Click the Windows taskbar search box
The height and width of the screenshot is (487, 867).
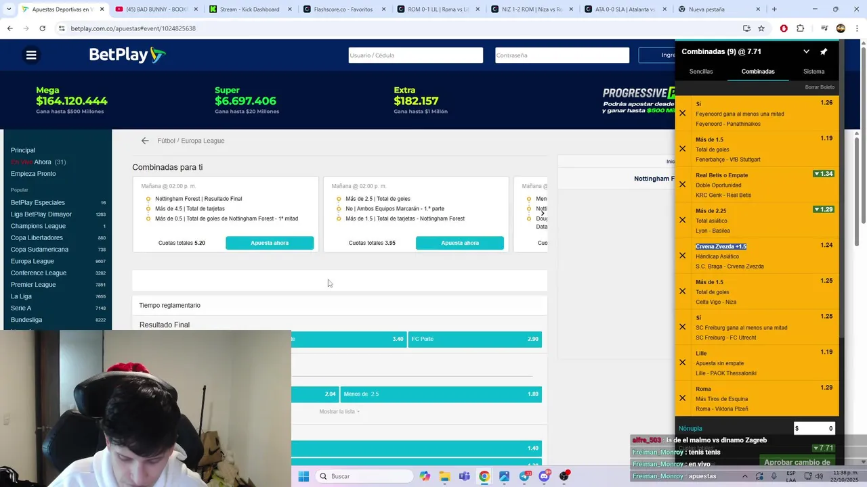click(364, 476)
